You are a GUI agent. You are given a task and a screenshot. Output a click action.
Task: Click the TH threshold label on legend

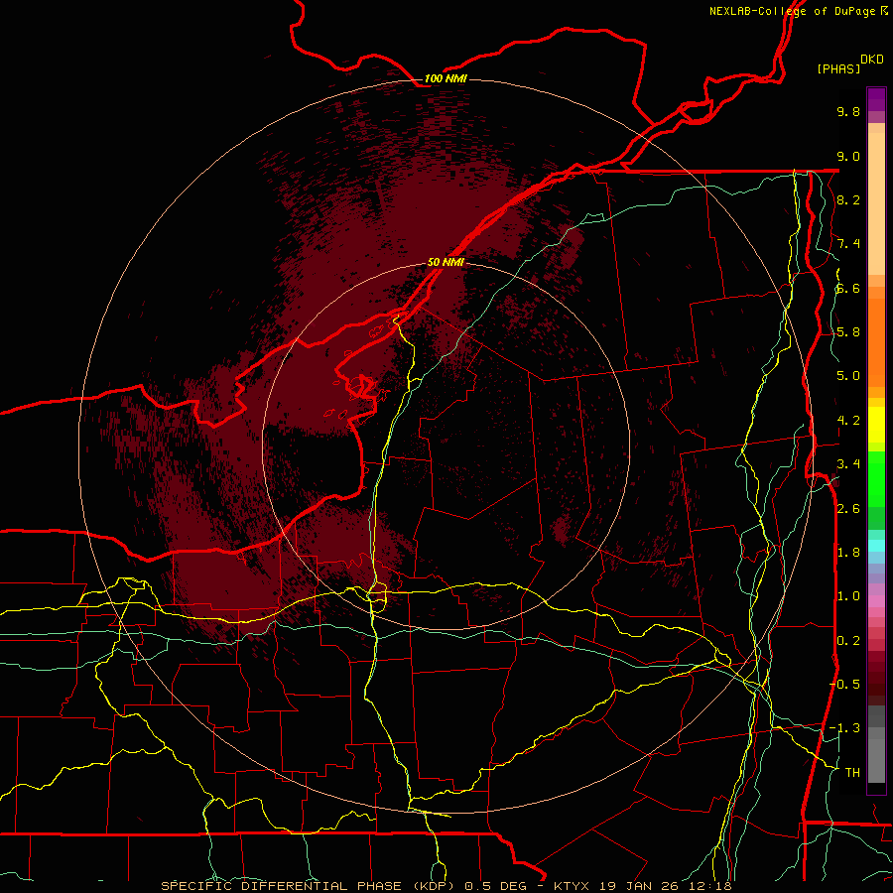(852, 773)
